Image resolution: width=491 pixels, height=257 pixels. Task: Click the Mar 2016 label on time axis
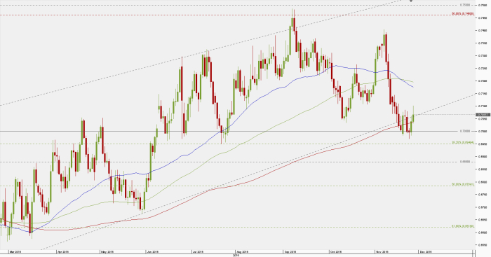click(x=15, y=251)
